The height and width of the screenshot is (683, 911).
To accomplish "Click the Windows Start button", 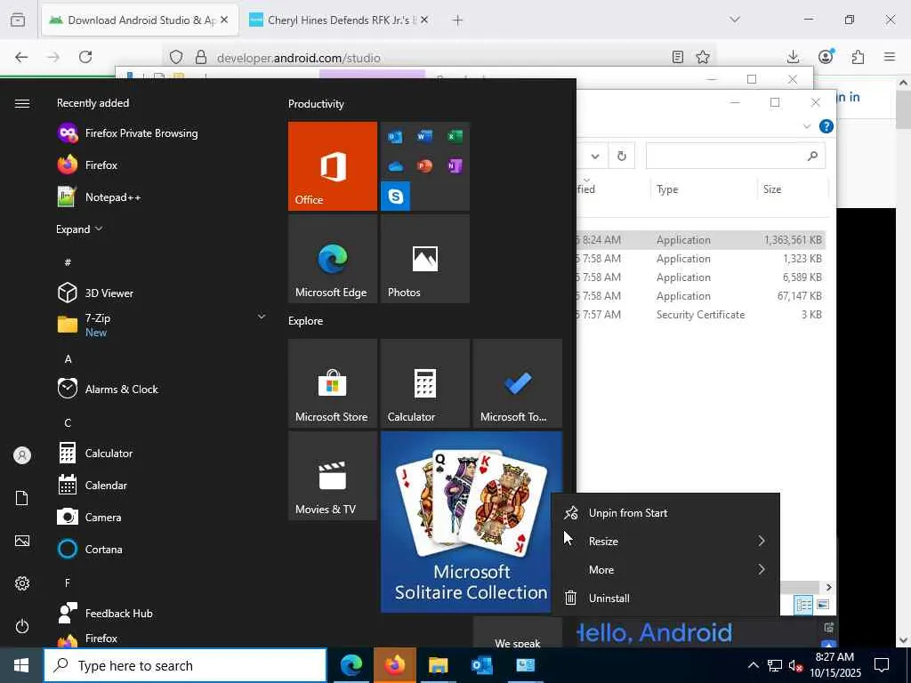I will coord(21,665).
